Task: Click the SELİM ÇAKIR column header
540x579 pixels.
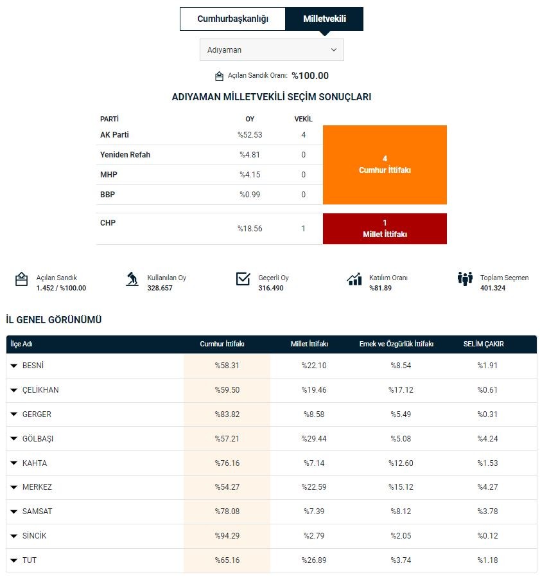Action: 483,344
